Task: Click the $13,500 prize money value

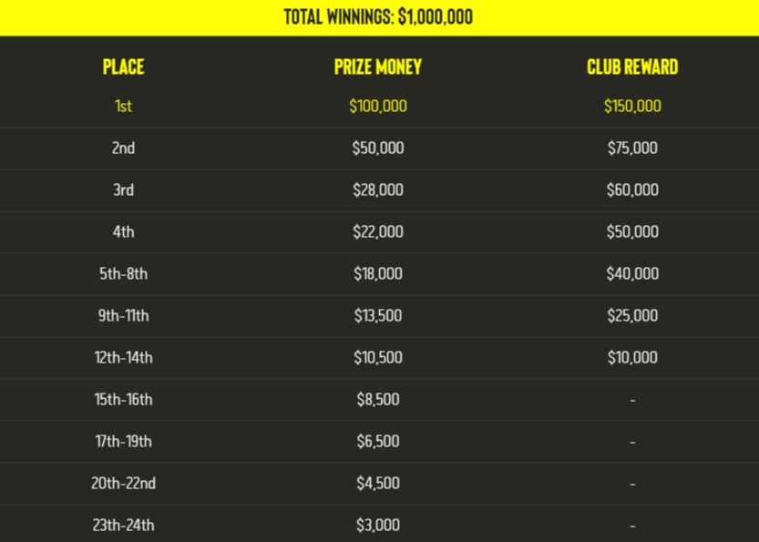Action: [x=378, y=316]
